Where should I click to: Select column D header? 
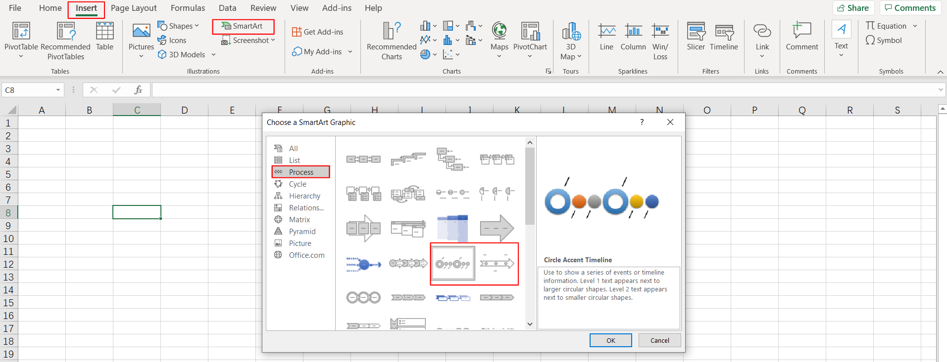[x=184, y=110]
